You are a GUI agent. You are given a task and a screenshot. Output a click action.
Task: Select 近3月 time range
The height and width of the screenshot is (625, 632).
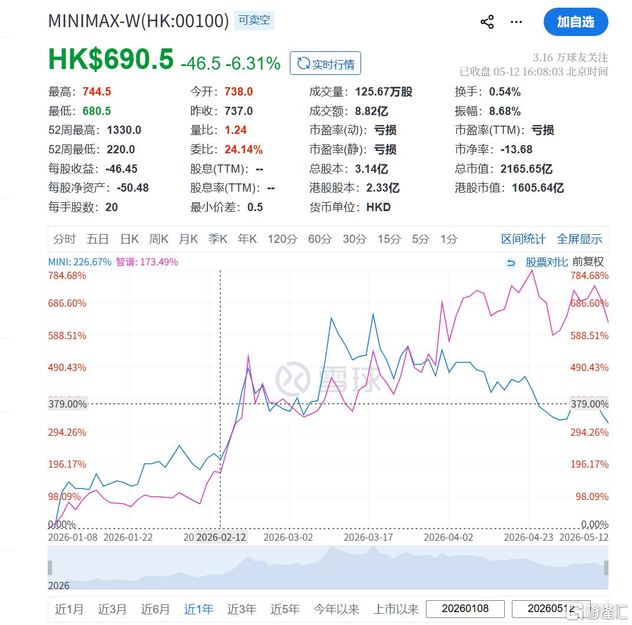(x=112, y=609)
